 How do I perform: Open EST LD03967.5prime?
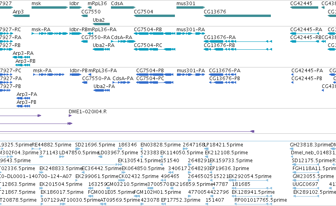pyautogui.click(x=100, y=157)
